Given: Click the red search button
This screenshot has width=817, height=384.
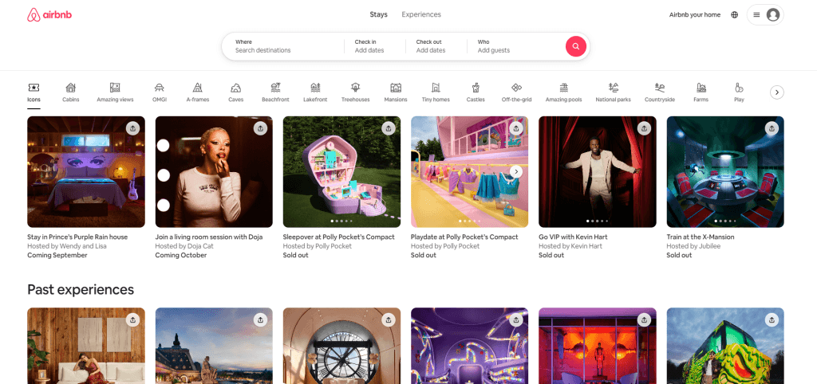Looking at the screenshot, I should pyautogui.click(x=576, y=46).
